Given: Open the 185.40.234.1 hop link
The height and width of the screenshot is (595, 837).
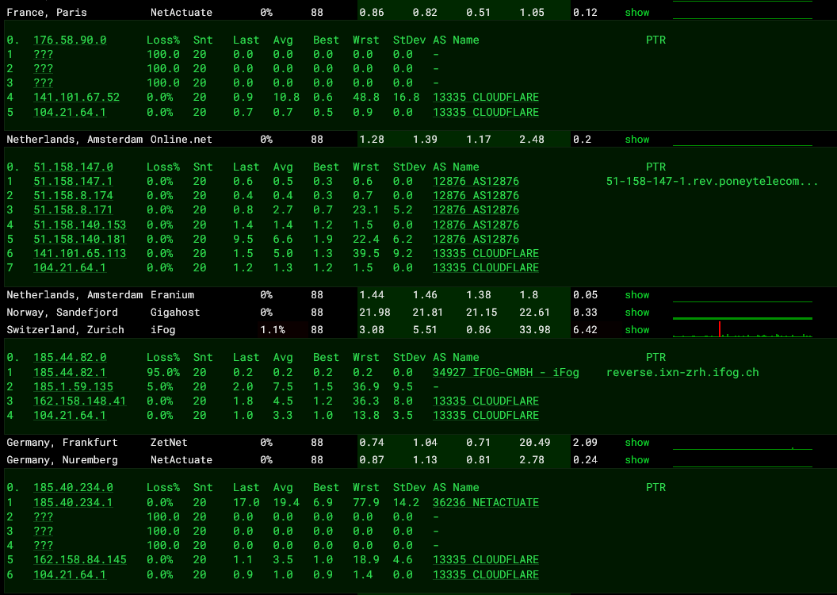Looking at the screenshot, I should tap(73, 503).
